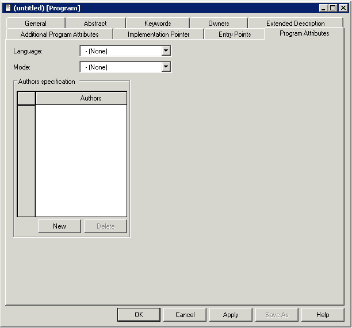The image size is (352, 328).
Task: Select the Keywords tab
Action: [158, 24]
